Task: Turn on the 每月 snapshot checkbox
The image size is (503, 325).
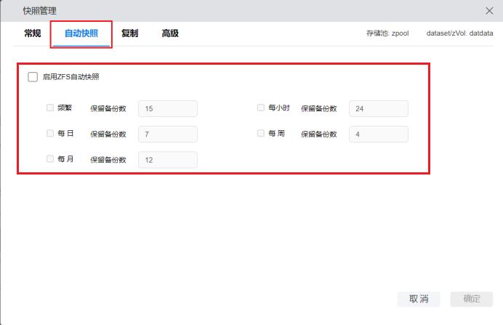Action: coord(50,159)
